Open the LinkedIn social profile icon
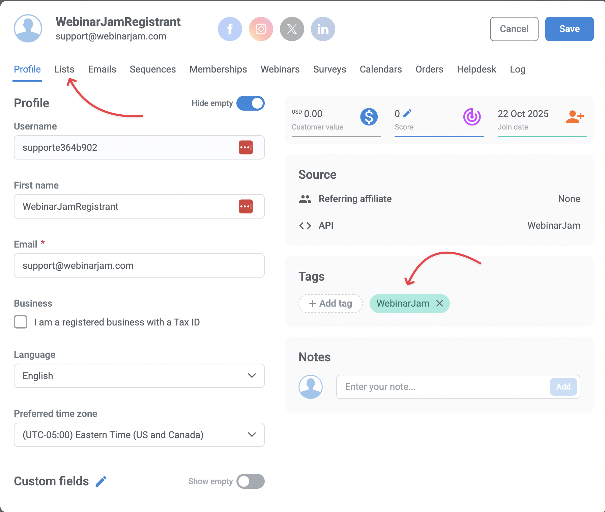The width and height of the screenshot is (605, 512). [323, 29]
